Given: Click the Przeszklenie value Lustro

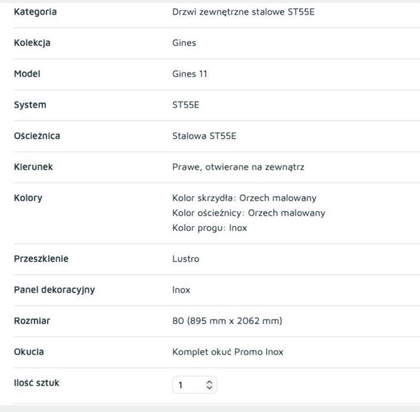Looking at the screenshot, I should click(186, 259).
